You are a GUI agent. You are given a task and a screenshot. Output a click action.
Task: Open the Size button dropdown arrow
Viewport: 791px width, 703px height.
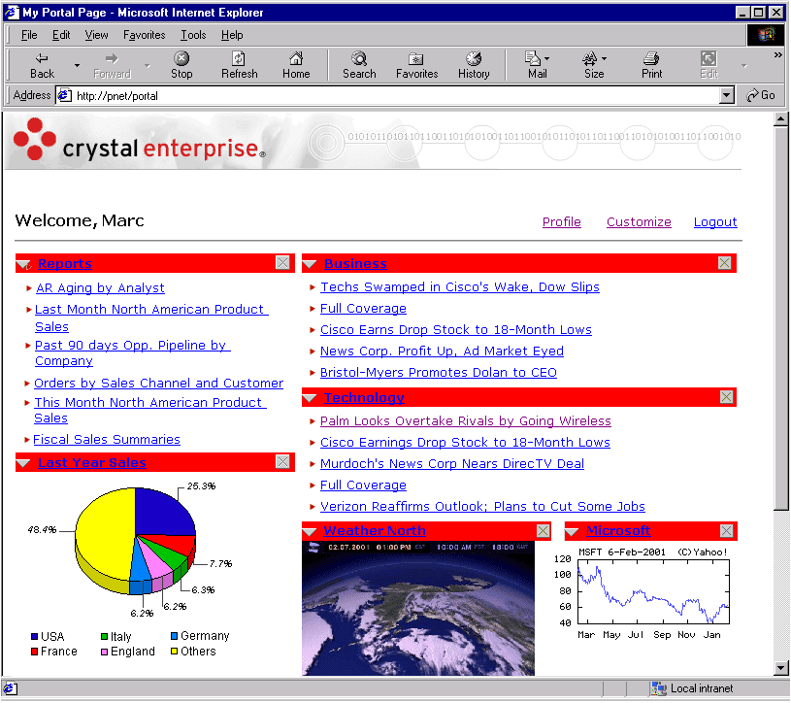(605, 58)
